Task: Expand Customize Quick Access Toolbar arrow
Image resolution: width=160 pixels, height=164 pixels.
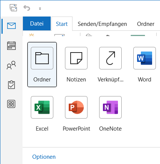Action: (x=40, y=9)
